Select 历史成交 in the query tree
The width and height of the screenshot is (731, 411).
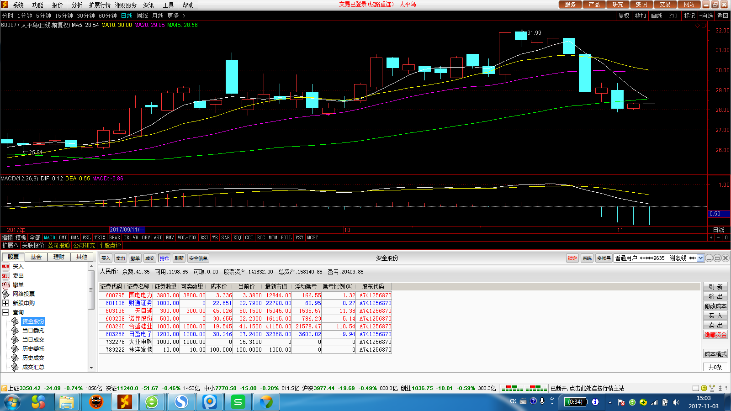point(33,358)
